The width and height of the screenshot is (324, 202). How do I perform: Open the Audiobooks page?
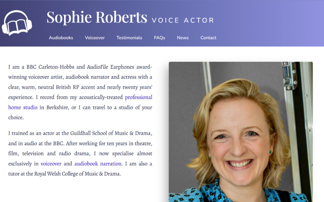point(61,38)
